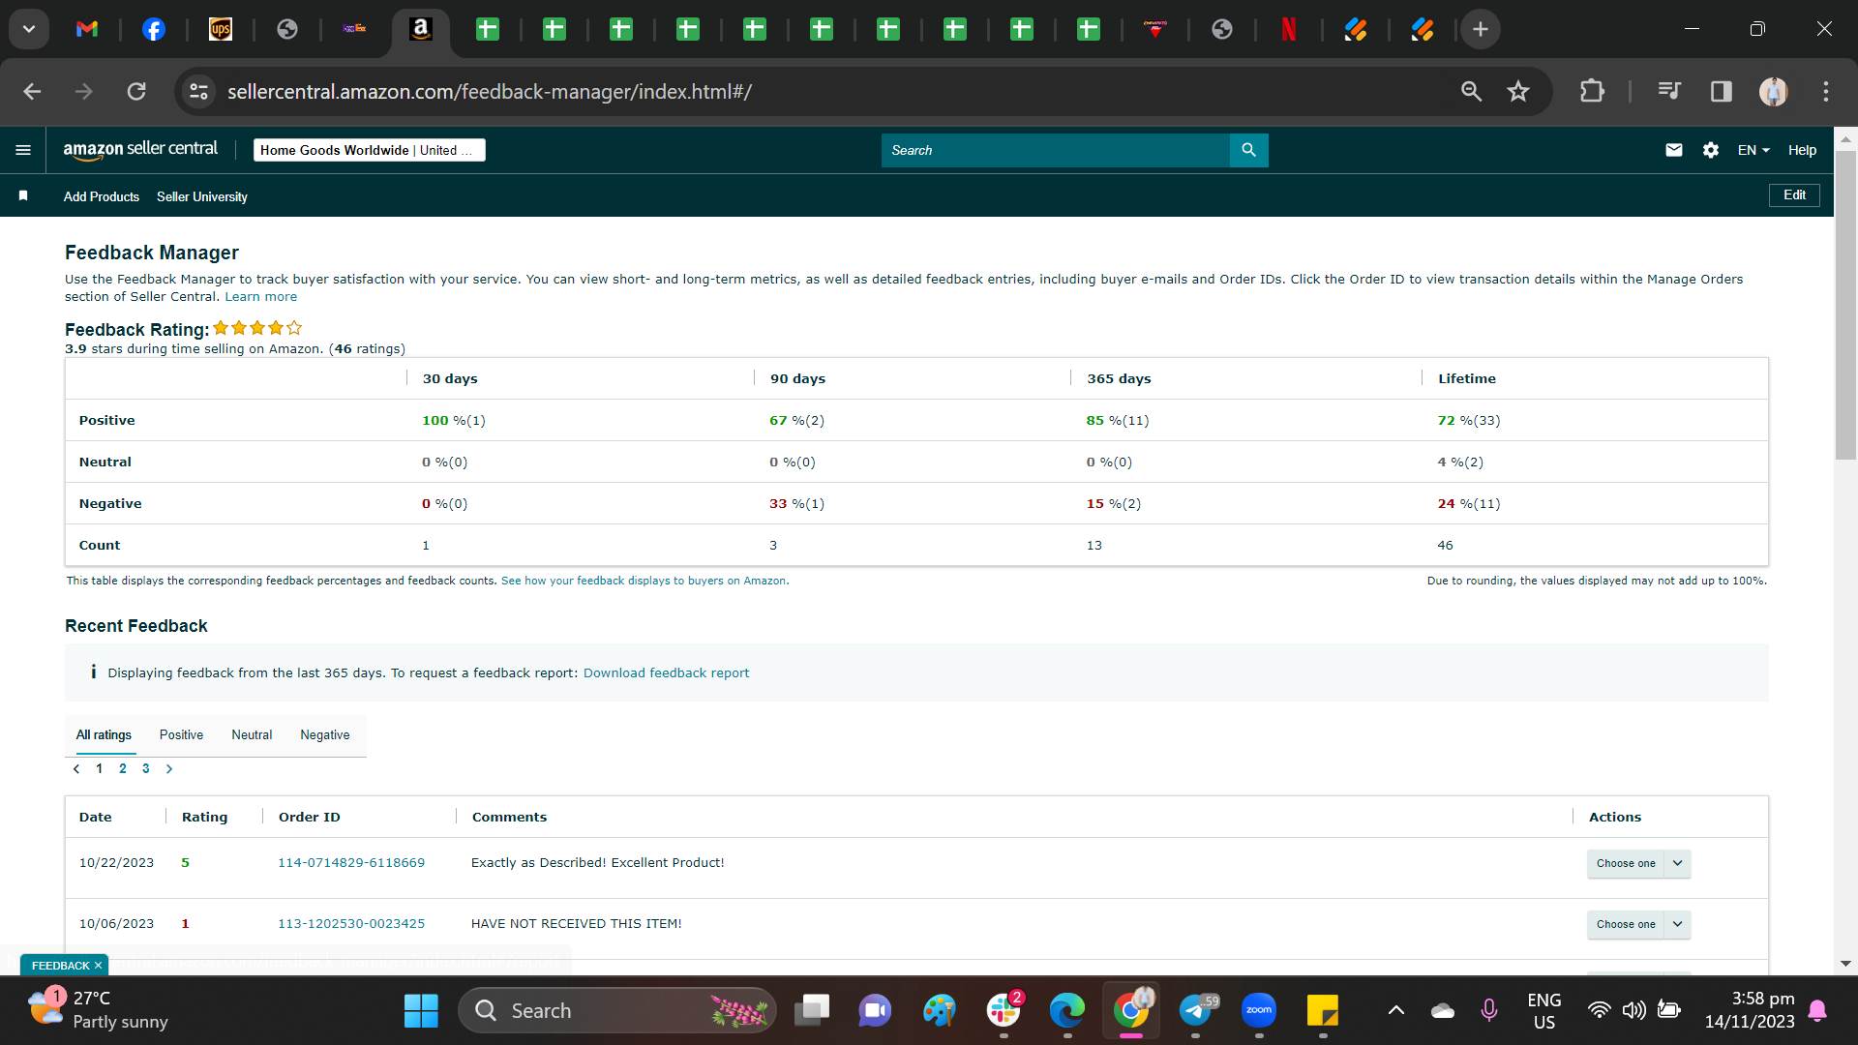Open the notification bell in system tray
This screenshot has height=1045, width=1858.
coord(1817,1010)
